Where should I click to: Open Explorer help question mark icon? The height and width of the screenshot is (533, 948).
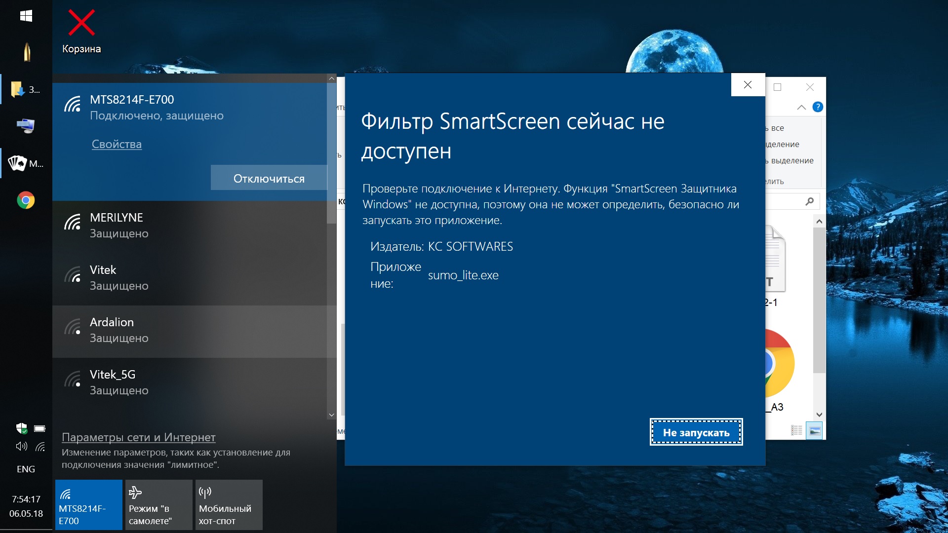[818, 107]
